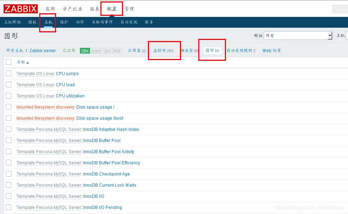The image size is (348, 214).
Task: Check the InnoDB I/O row checkbox
Action: point(9,196)
